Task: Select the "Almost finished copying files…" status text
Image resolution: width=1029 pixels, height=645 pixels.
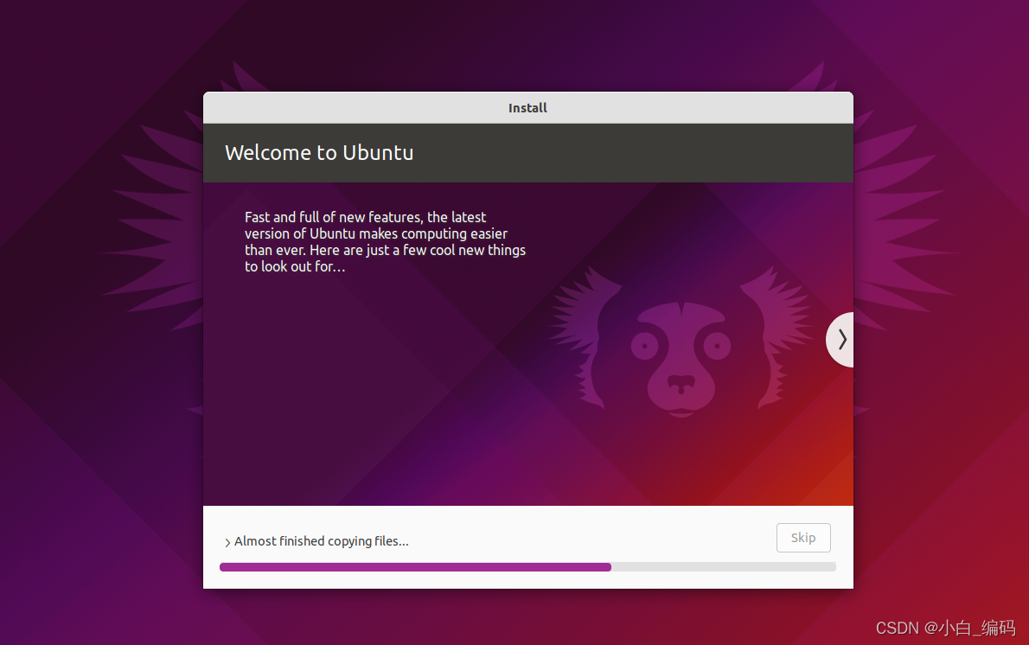Action: pos(322,541)
